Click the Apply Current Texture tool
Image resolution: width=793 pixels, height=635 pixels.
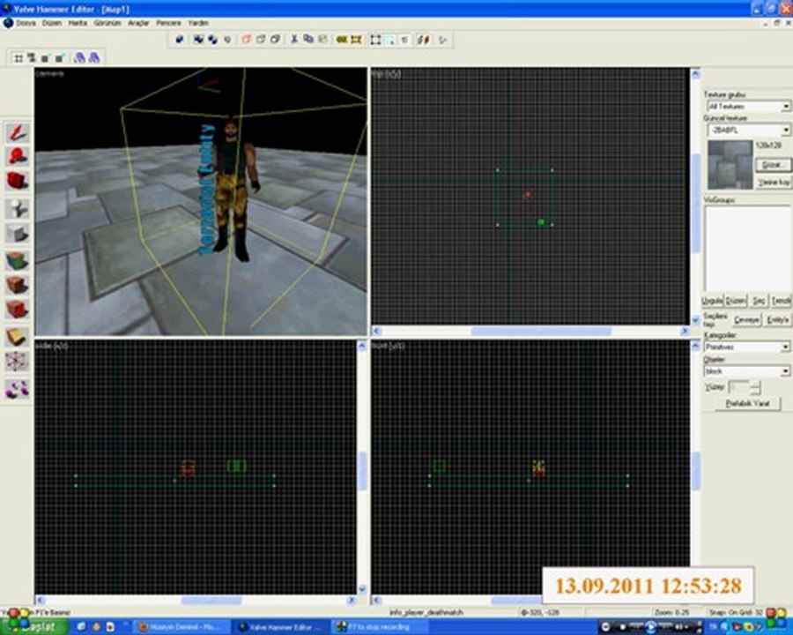coord(18,285)
